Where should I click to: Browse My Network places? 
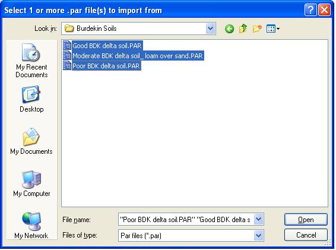point(31,225)
